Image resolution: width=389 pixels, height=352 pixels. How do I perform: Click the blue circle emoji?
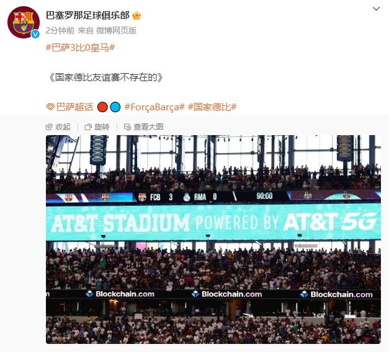(x=115, y=107)
